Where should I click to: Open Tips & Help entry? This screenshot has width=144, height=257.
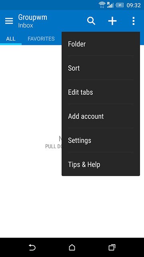click(x=101, y=164)
